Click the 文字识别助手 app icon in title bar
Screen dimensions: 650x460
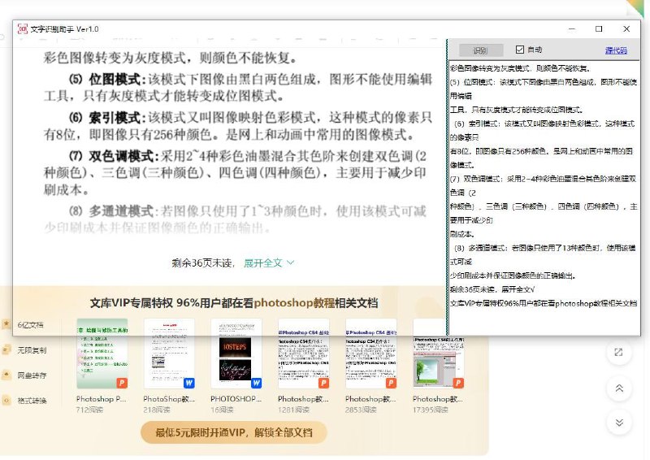point(23,29)
